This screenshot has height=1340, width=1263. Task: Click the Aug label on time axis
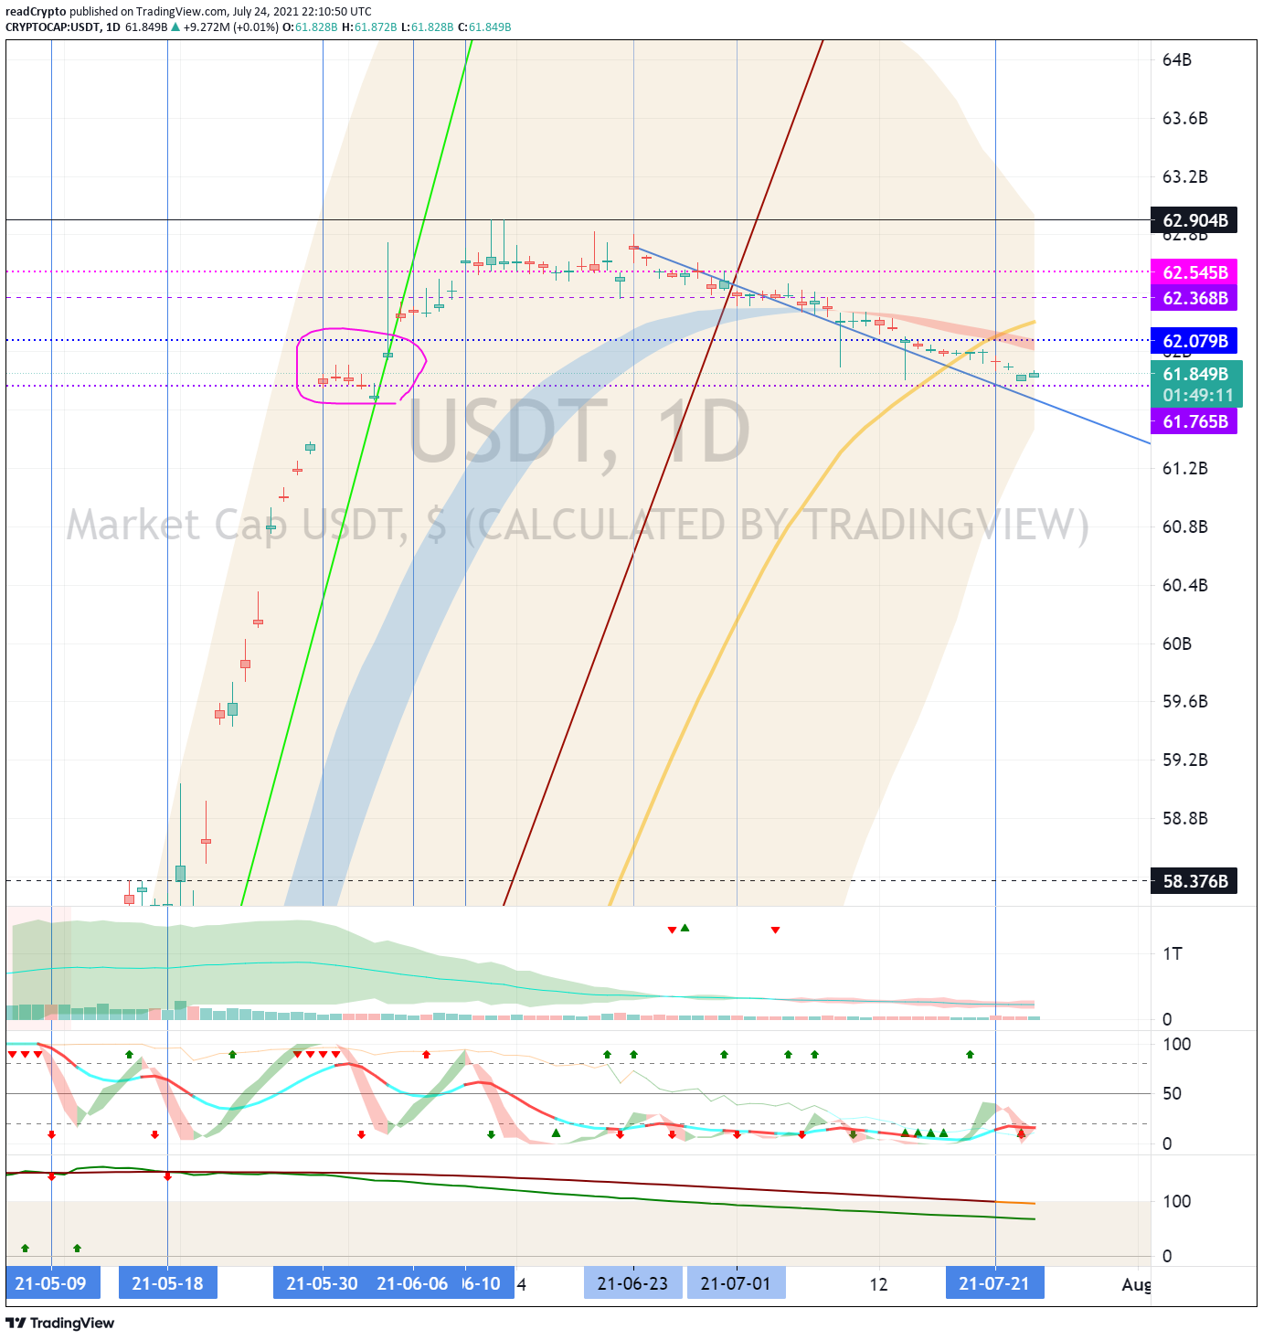point(1136,1284)
